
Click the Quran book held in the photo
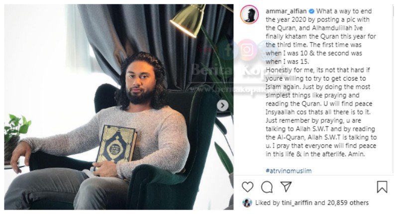[x=116, y=145]
